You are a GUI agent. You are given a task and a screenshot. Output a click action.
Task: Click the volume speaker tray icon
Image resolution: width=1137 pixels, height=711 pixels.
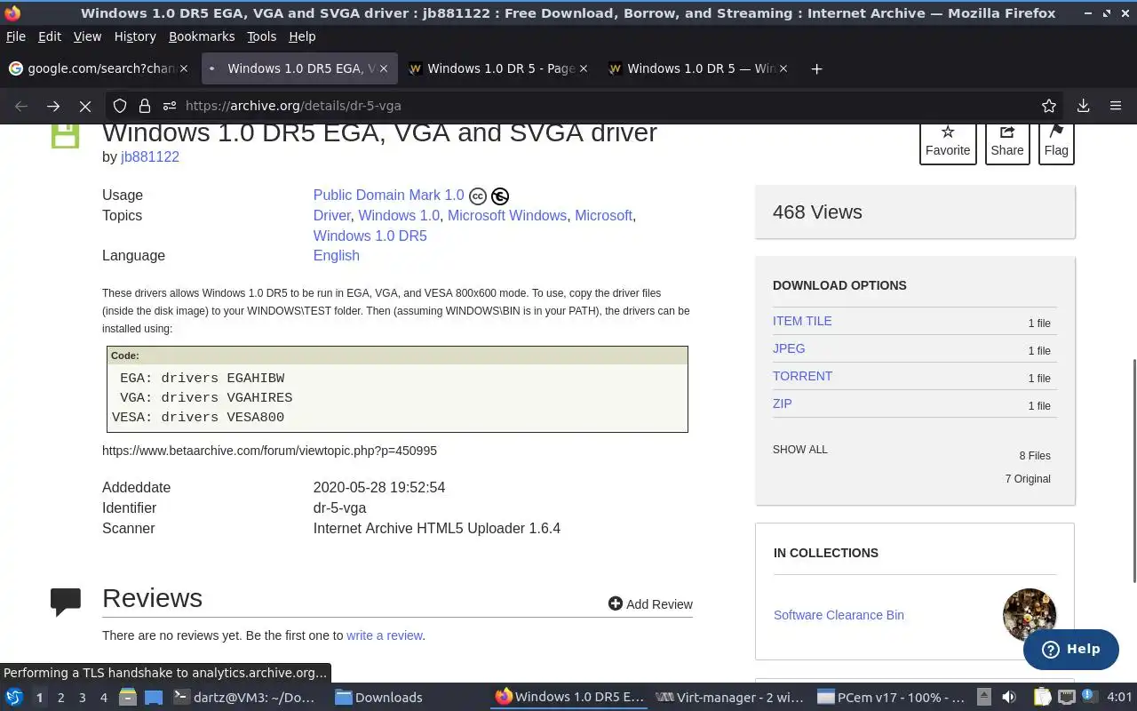(x=1009, y=698)
